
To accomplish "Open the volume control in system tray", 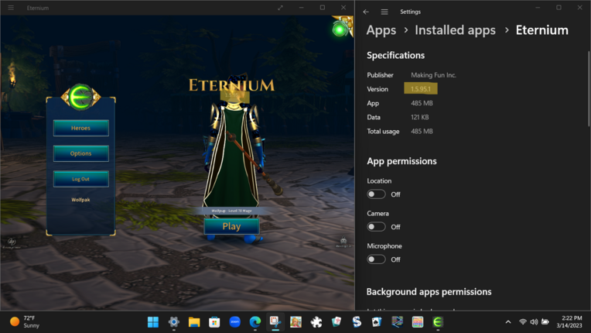I will tap(534, 321).
